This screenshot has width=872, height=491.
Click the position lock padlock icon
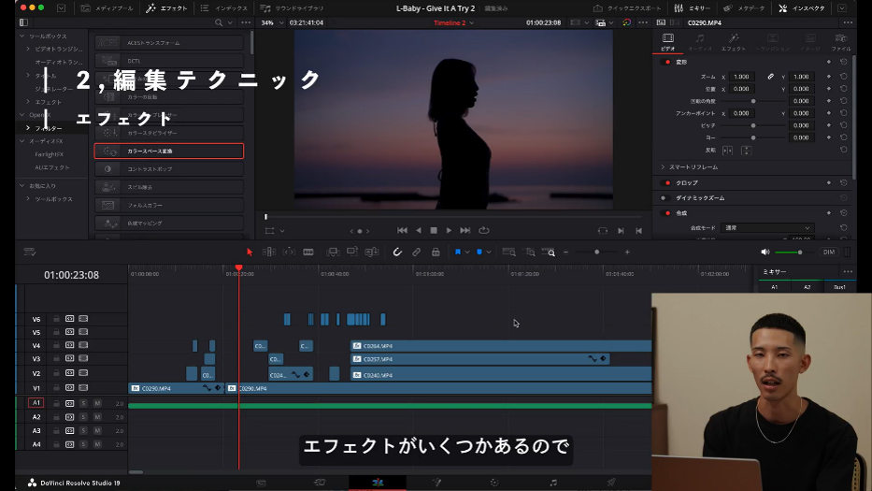click(436, 252)
